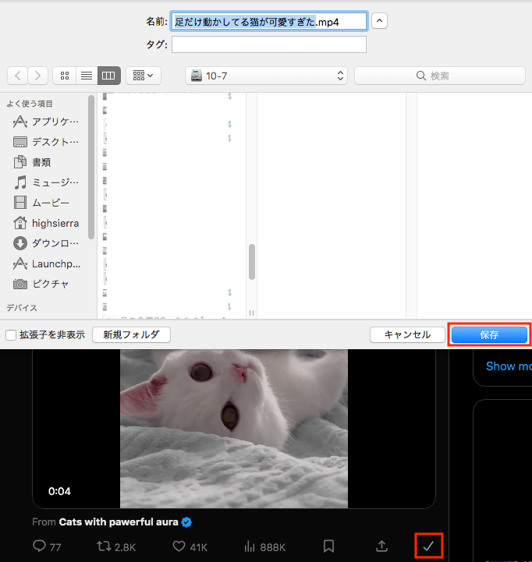532x562 pixels.
Task: Bookmark the tweet
Action: pyautogui.click(x=329, y=546)
